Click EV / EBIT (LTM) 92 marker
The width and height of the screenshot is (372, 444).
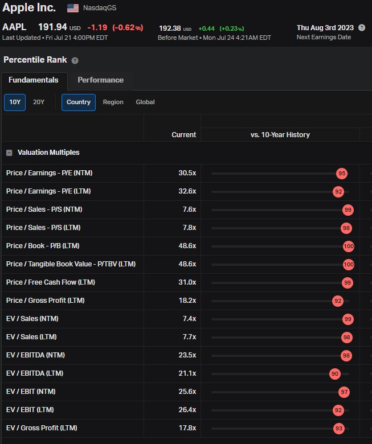tap(338, 410)
